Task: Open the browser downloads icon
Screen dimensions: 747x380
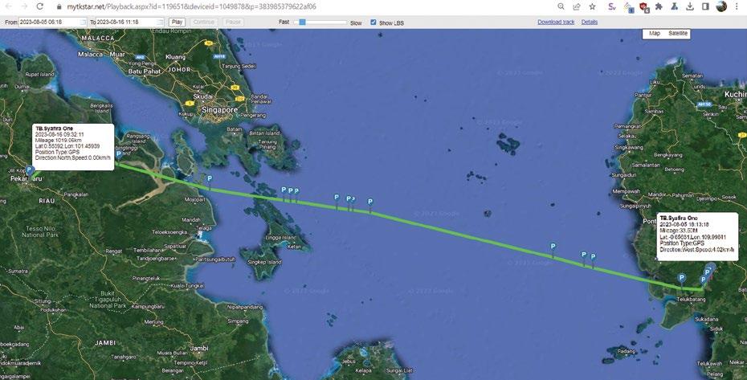Action: pos(690,6)
